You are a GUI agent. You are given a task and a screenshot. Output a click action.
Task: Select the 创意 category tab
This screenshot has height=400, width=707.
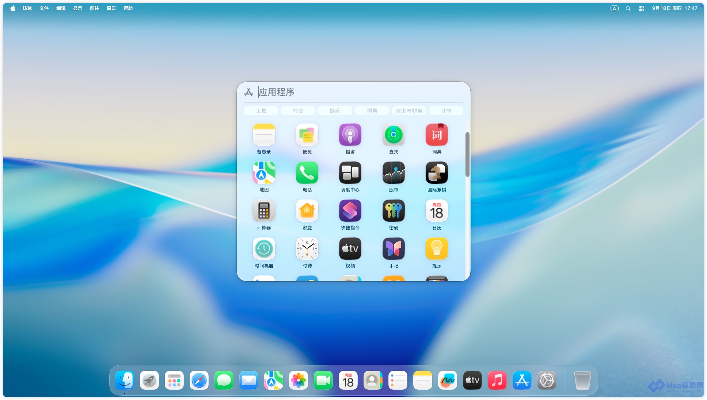[372, 111]
